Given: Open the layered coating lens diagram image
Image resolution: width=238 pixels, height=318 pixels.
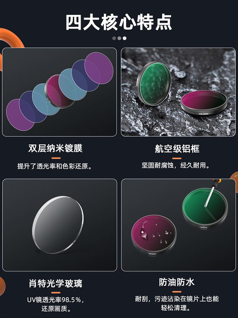Looking at the screenshot, I should pyautogui.click(x=59, y=92).
